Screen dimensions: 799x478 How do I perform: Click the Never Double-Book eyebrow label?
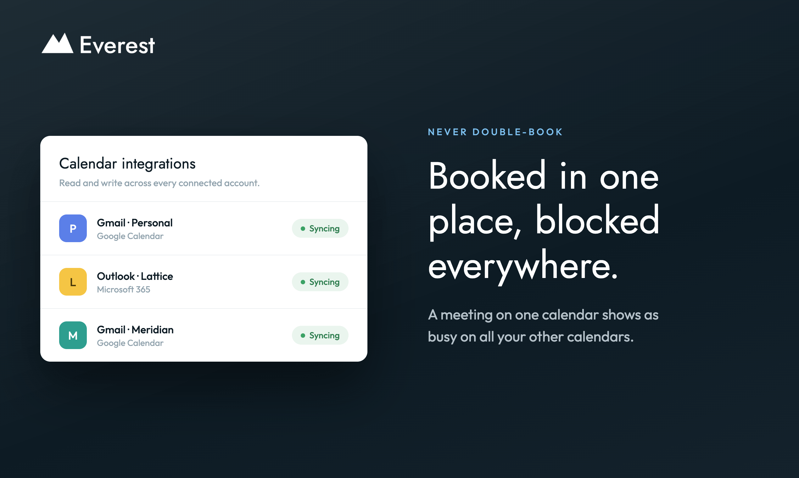click(x=495, y=132)
